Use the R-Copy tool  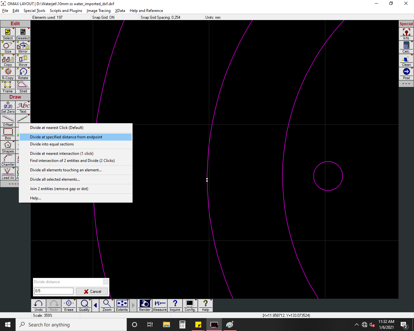click(x=8, y=74)
